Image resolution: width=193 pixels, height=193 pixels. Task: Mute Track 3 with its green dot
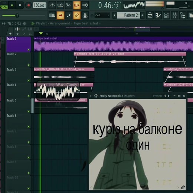29,81
